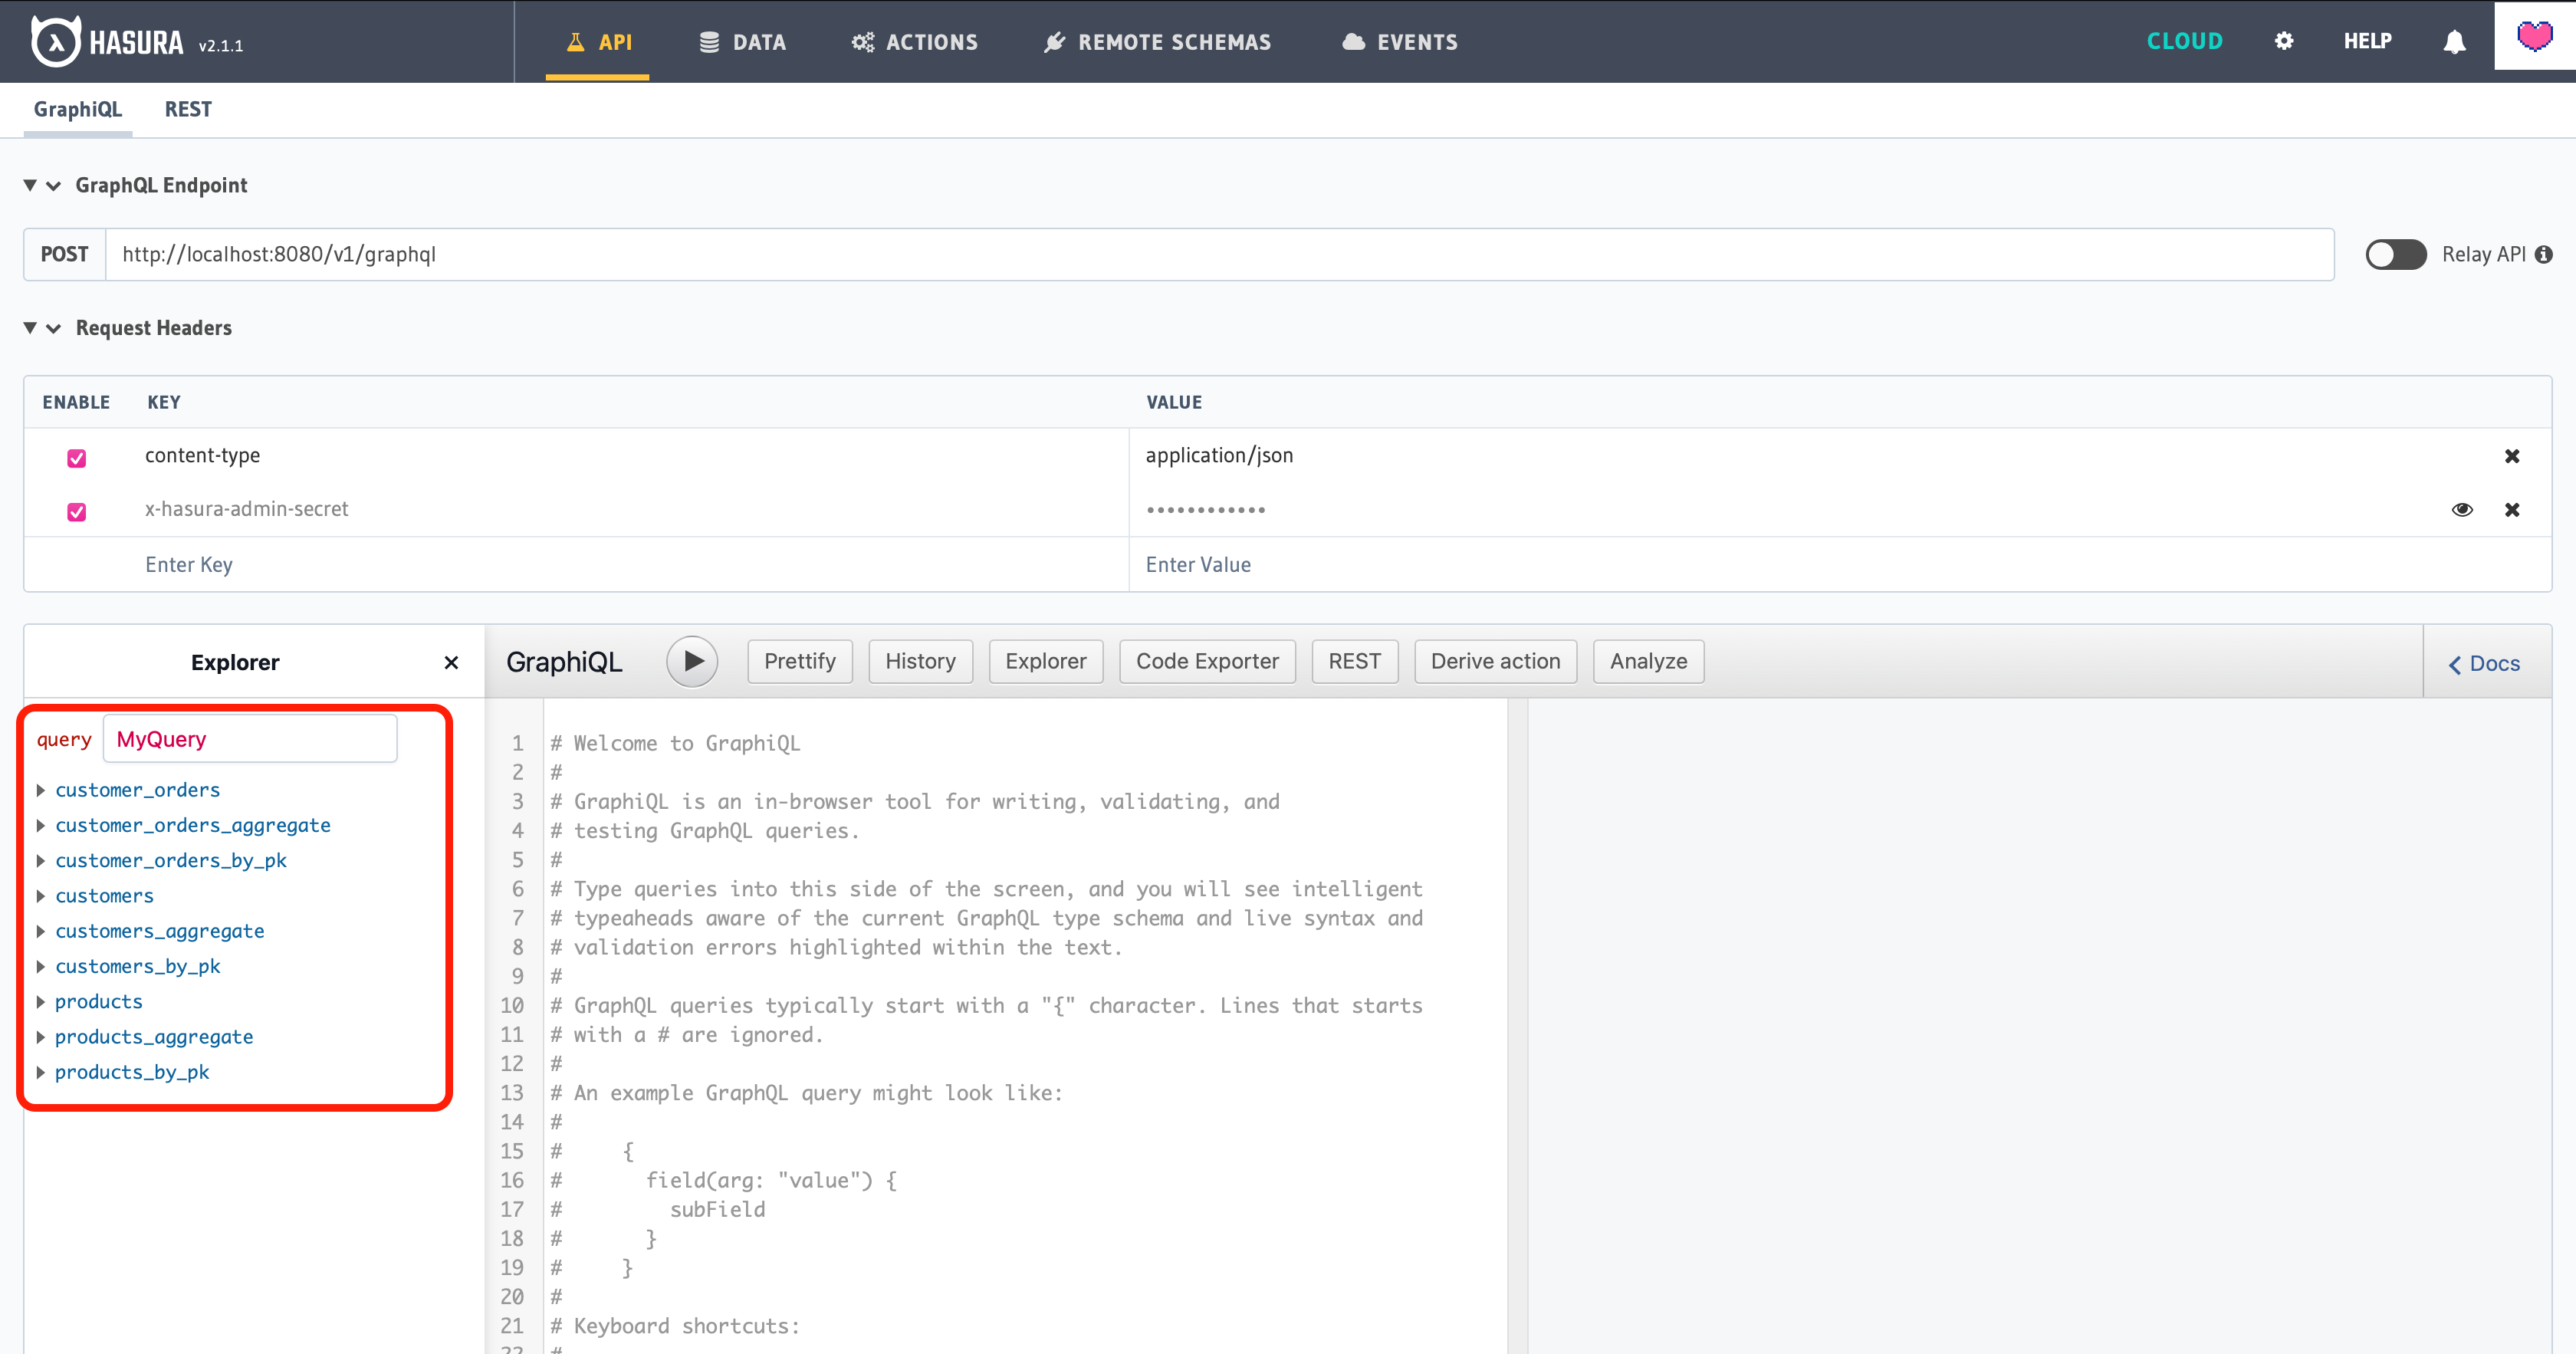Click Hasura logo icon
The width and height of the screenshot is (2576, 1354).
pos(55,41)
